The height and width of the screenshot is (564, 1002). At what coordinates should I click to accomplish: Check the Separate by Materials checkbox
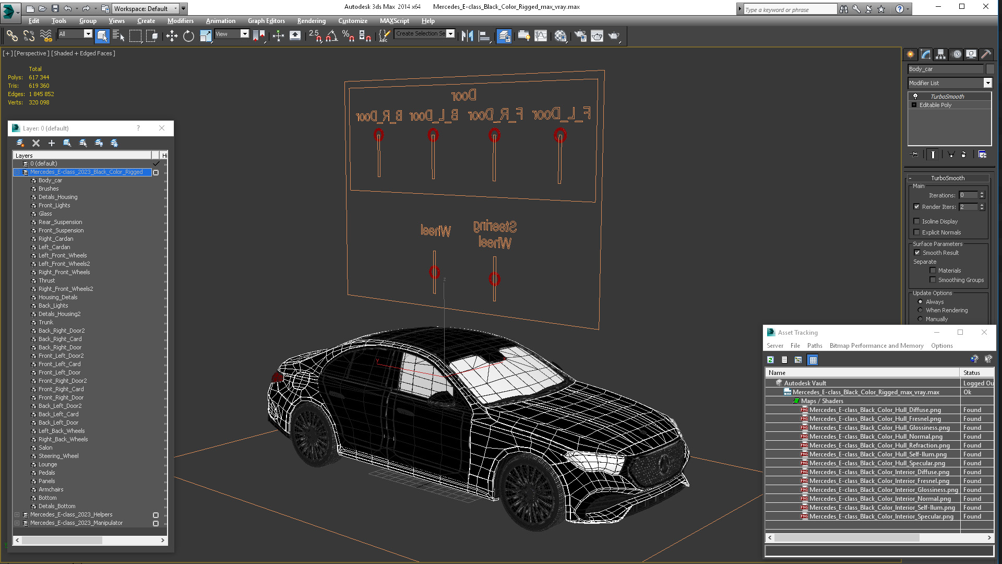[x=933, y=271]
